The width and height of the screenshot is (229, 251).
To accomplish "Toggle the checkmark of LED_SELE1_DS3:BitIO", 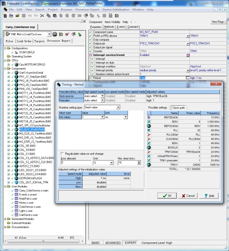I will tap(12, 170).
